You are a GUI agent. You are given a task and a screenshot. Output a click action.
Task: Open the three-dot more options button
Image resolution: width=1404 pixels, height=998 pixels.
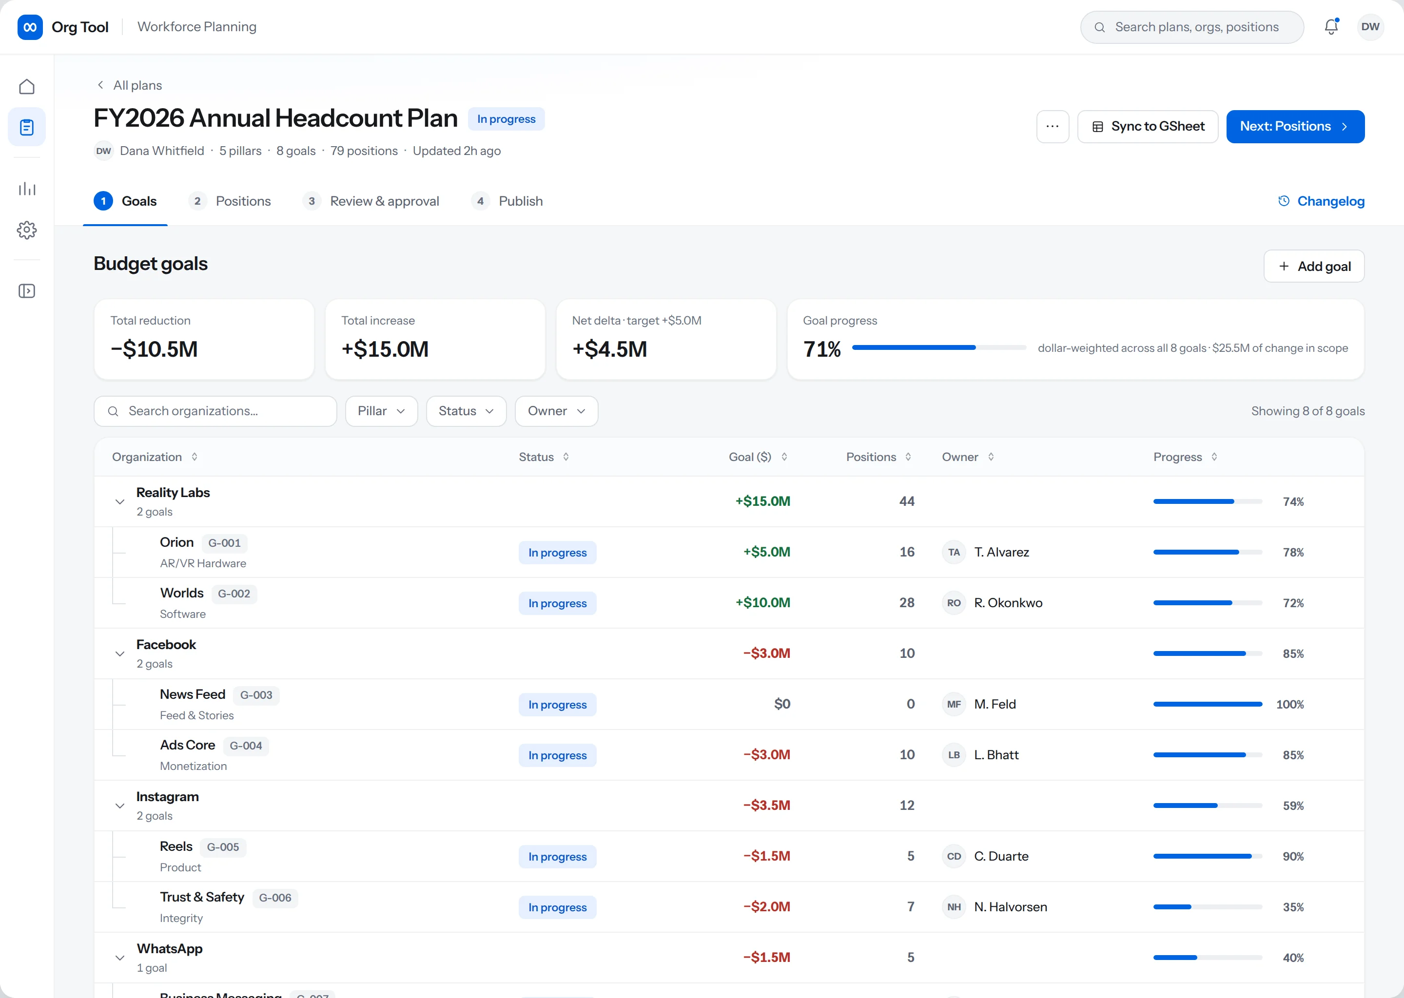(x=1053, y=127)
